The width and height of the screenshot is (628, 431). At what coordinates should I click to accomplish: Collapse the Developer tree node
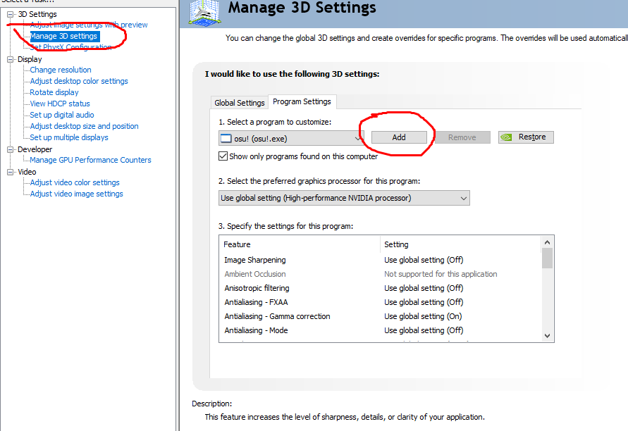coord(10,149)
